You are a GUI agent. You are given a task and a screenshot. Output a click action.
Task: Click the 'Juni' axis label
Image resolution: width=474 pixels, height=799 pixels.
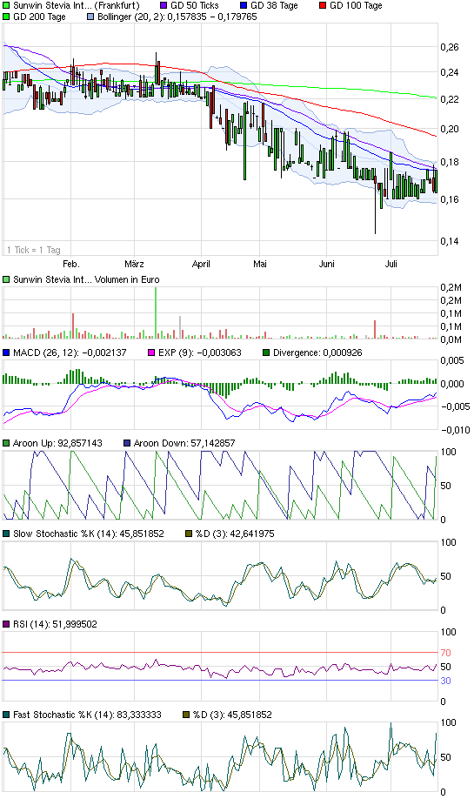click(x=327, y=264)
